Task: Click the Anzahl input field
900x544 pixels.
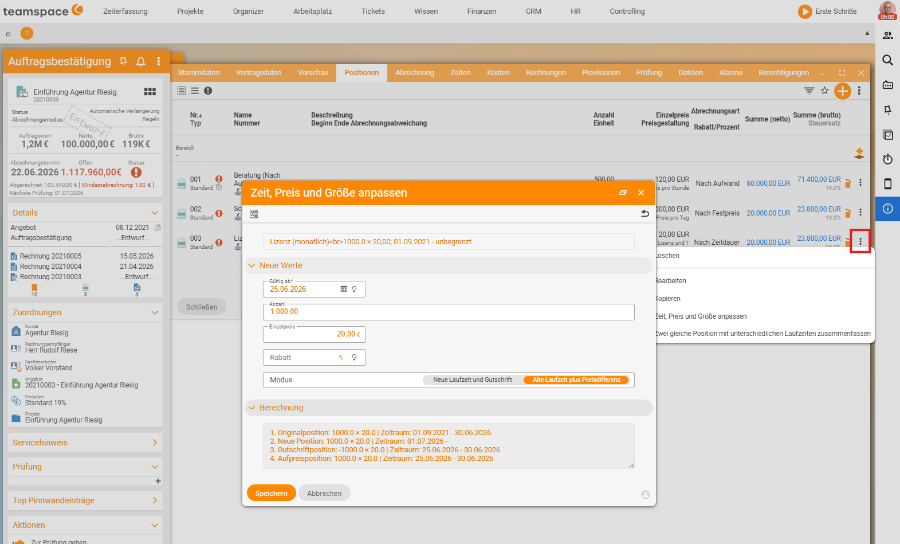Action: (449, 312)
